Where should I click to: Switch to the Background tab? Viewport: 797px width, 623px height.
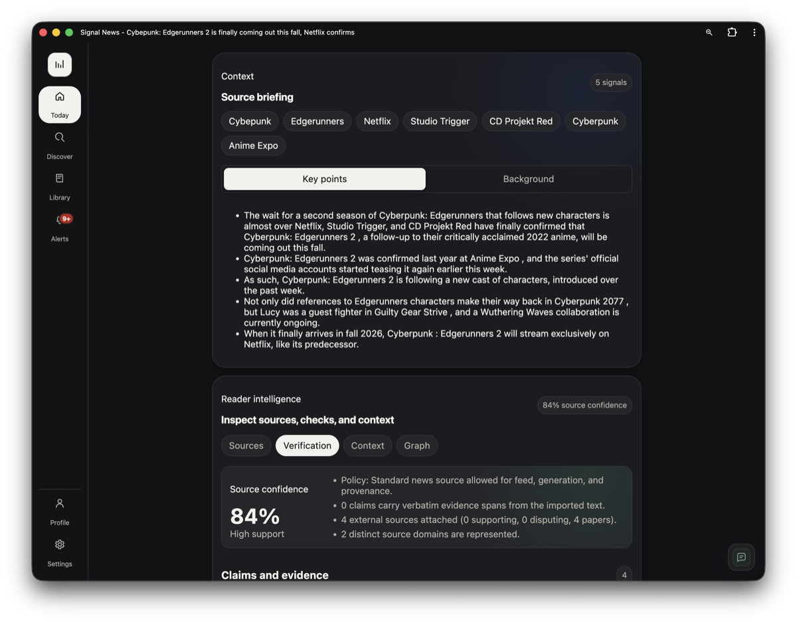(x=529, y=179)
